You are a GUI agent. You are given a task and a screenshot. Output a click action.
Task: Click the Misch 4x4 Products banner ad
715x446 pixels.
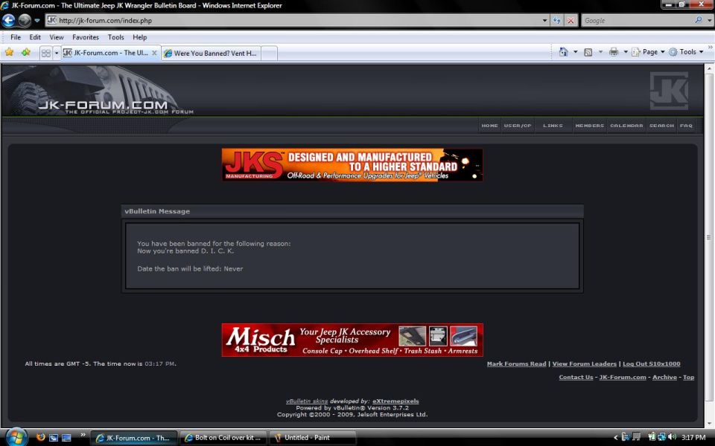[x=352, y=340]
